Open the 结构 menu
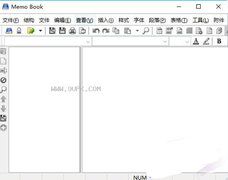Viewport: 228px width, 180px height. pyautogui.click(x=29, y=20)
